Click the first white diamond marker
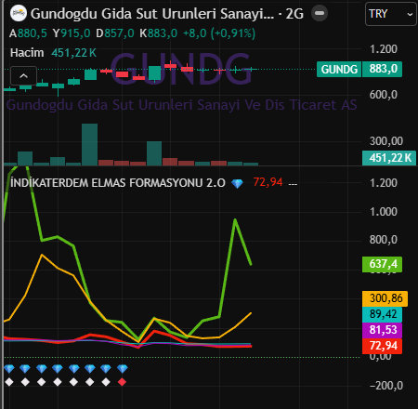The height and width of the screenshot is (409, 418). click(x=9, y=382)
